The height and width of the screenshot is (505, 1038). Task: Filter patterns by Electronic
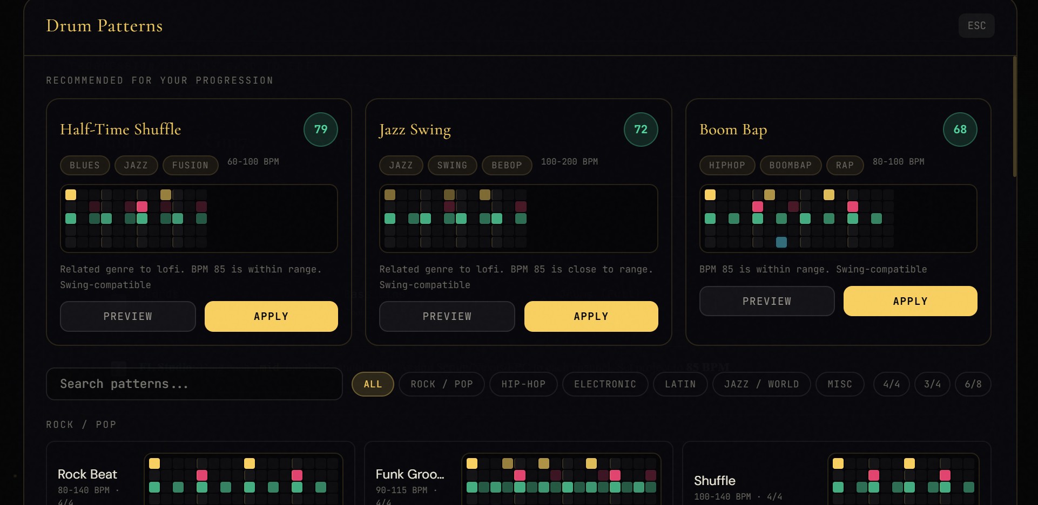point(605,384)
